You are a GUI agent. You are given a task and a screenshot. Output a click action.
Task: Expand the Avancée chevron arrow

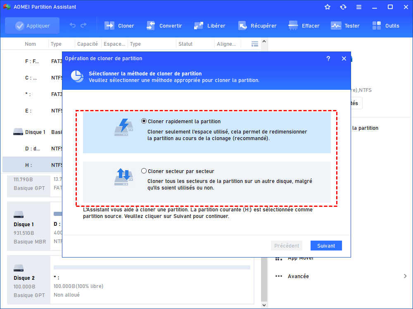[x=405, y=276]
